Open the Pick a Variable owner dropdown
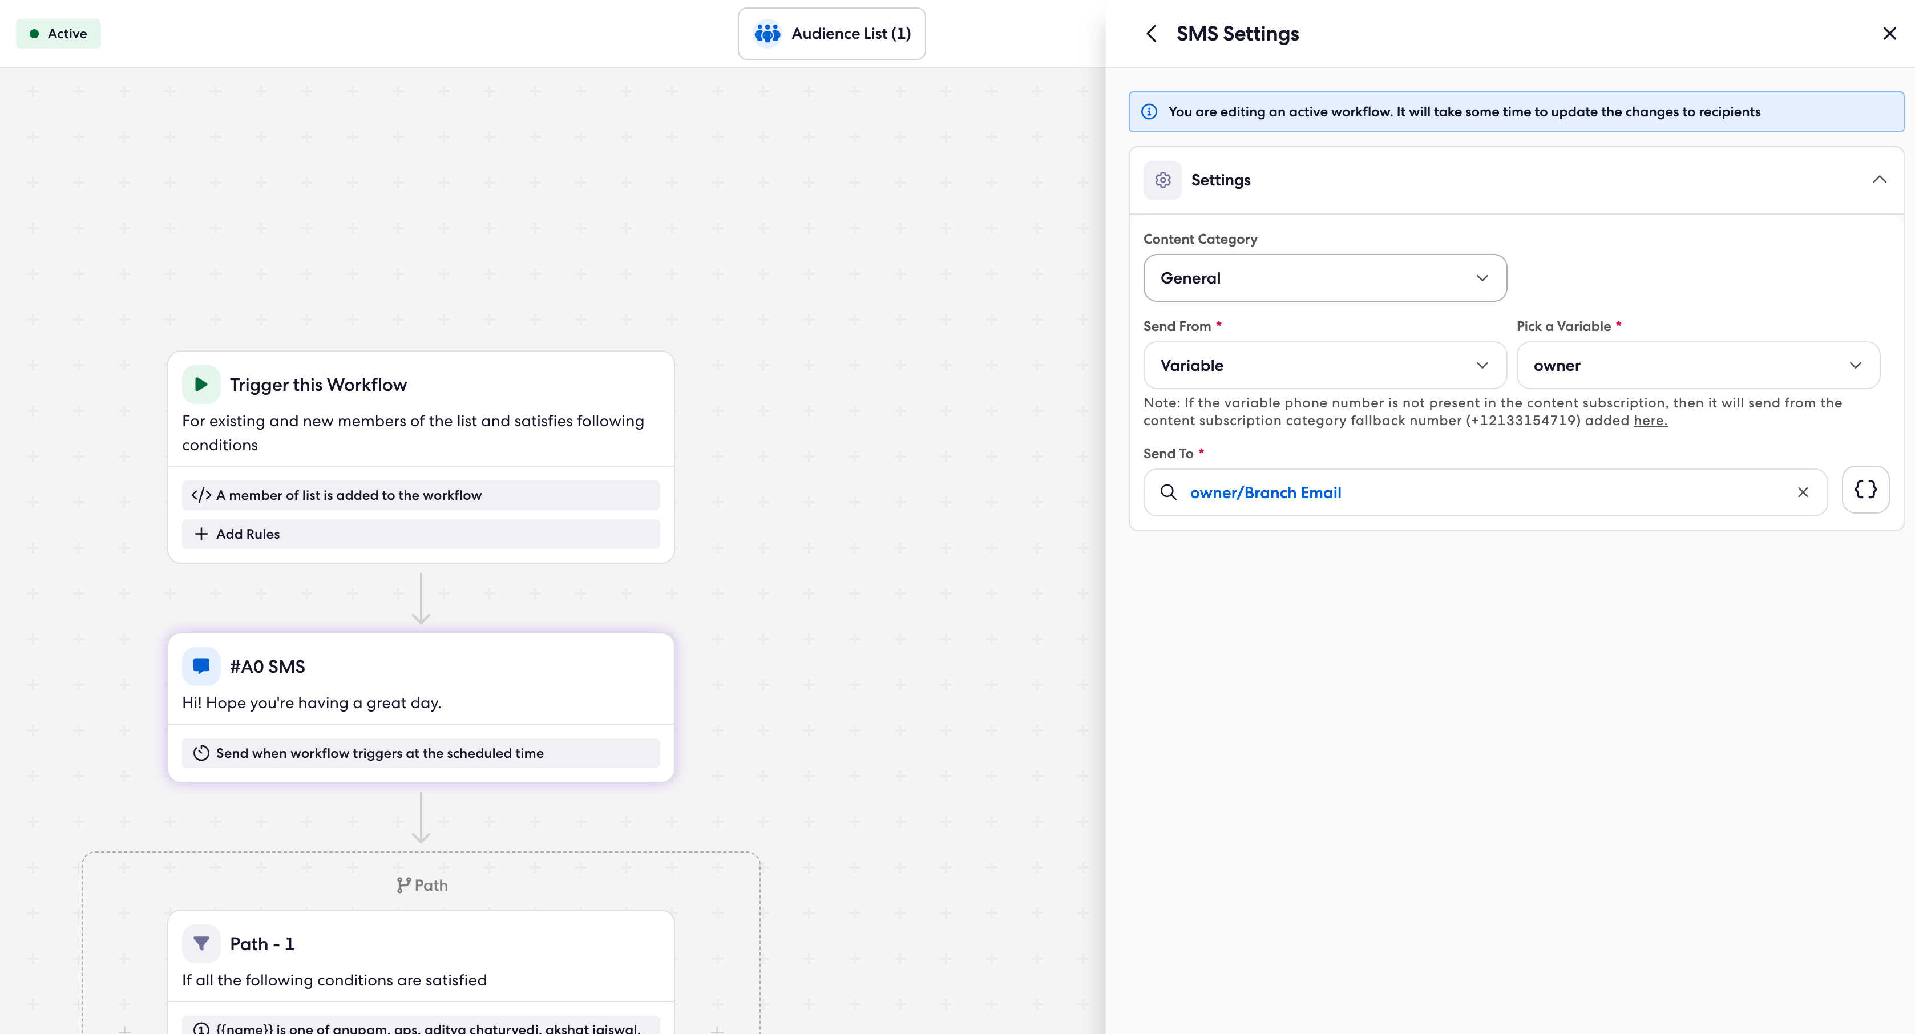The height and width of the screenshot is (1034, 1915). [1698, 365]
